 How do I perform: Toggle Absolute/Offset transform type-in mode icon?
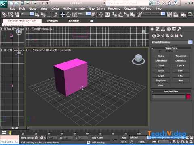[41, 137]
